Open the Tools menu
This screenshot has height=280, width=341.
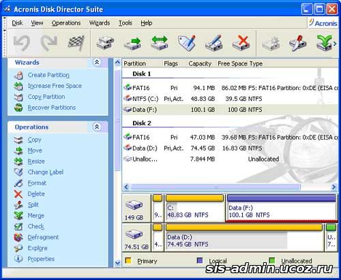point(125,23)
